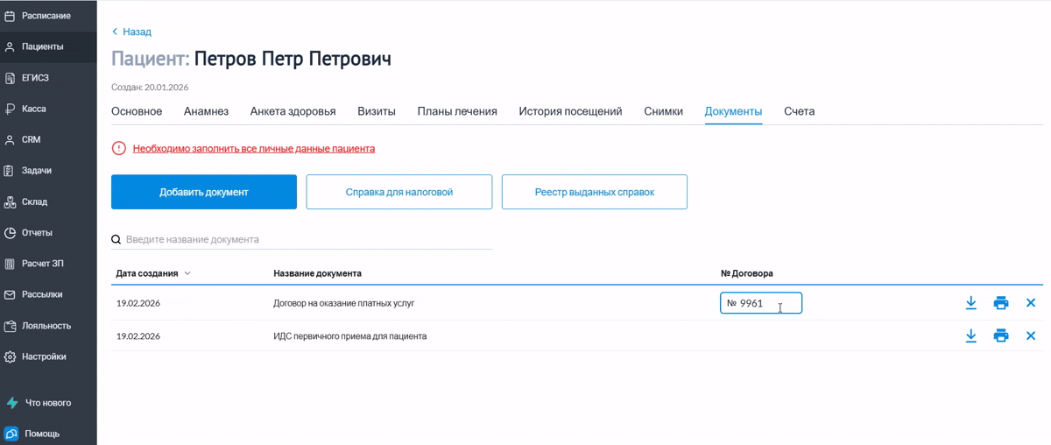The height and width of the screenshot is (445, 1051).
Task: Open the ЕГИСЗ document icon
Action: [11, 78]
